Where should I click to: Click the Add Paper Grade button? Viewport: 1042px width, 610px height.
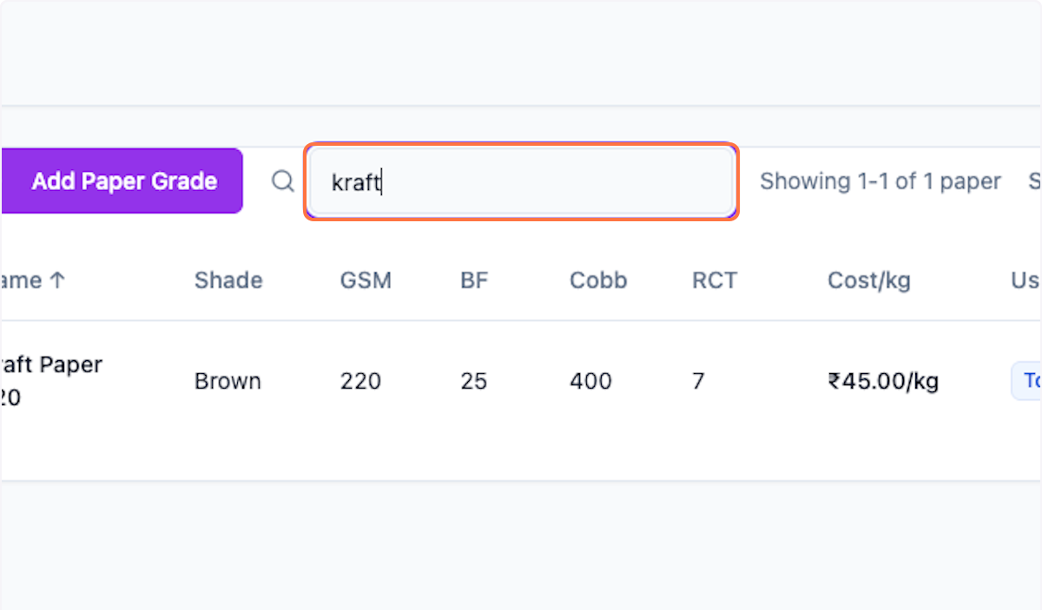click(x=123, y=181)
